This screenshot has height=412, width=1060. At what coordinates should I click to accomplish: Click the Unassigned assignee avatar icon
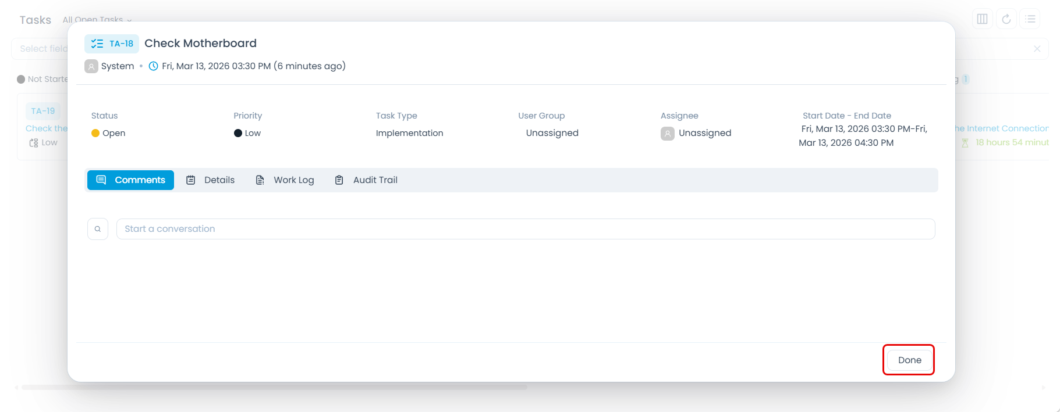click(668, 134)
